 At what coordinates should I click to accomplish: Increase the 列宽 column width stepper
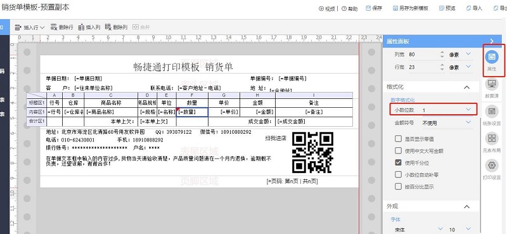[442, 53]
